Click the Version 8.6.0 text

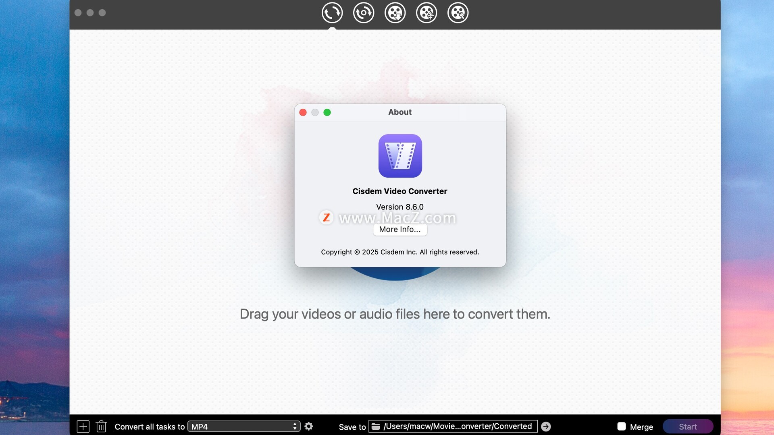400,207
